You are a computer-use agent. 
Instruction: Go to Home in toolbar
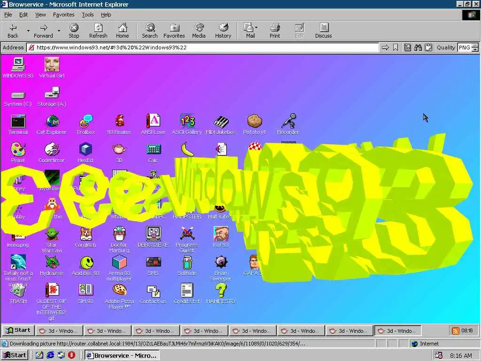[x=123, y=31]
